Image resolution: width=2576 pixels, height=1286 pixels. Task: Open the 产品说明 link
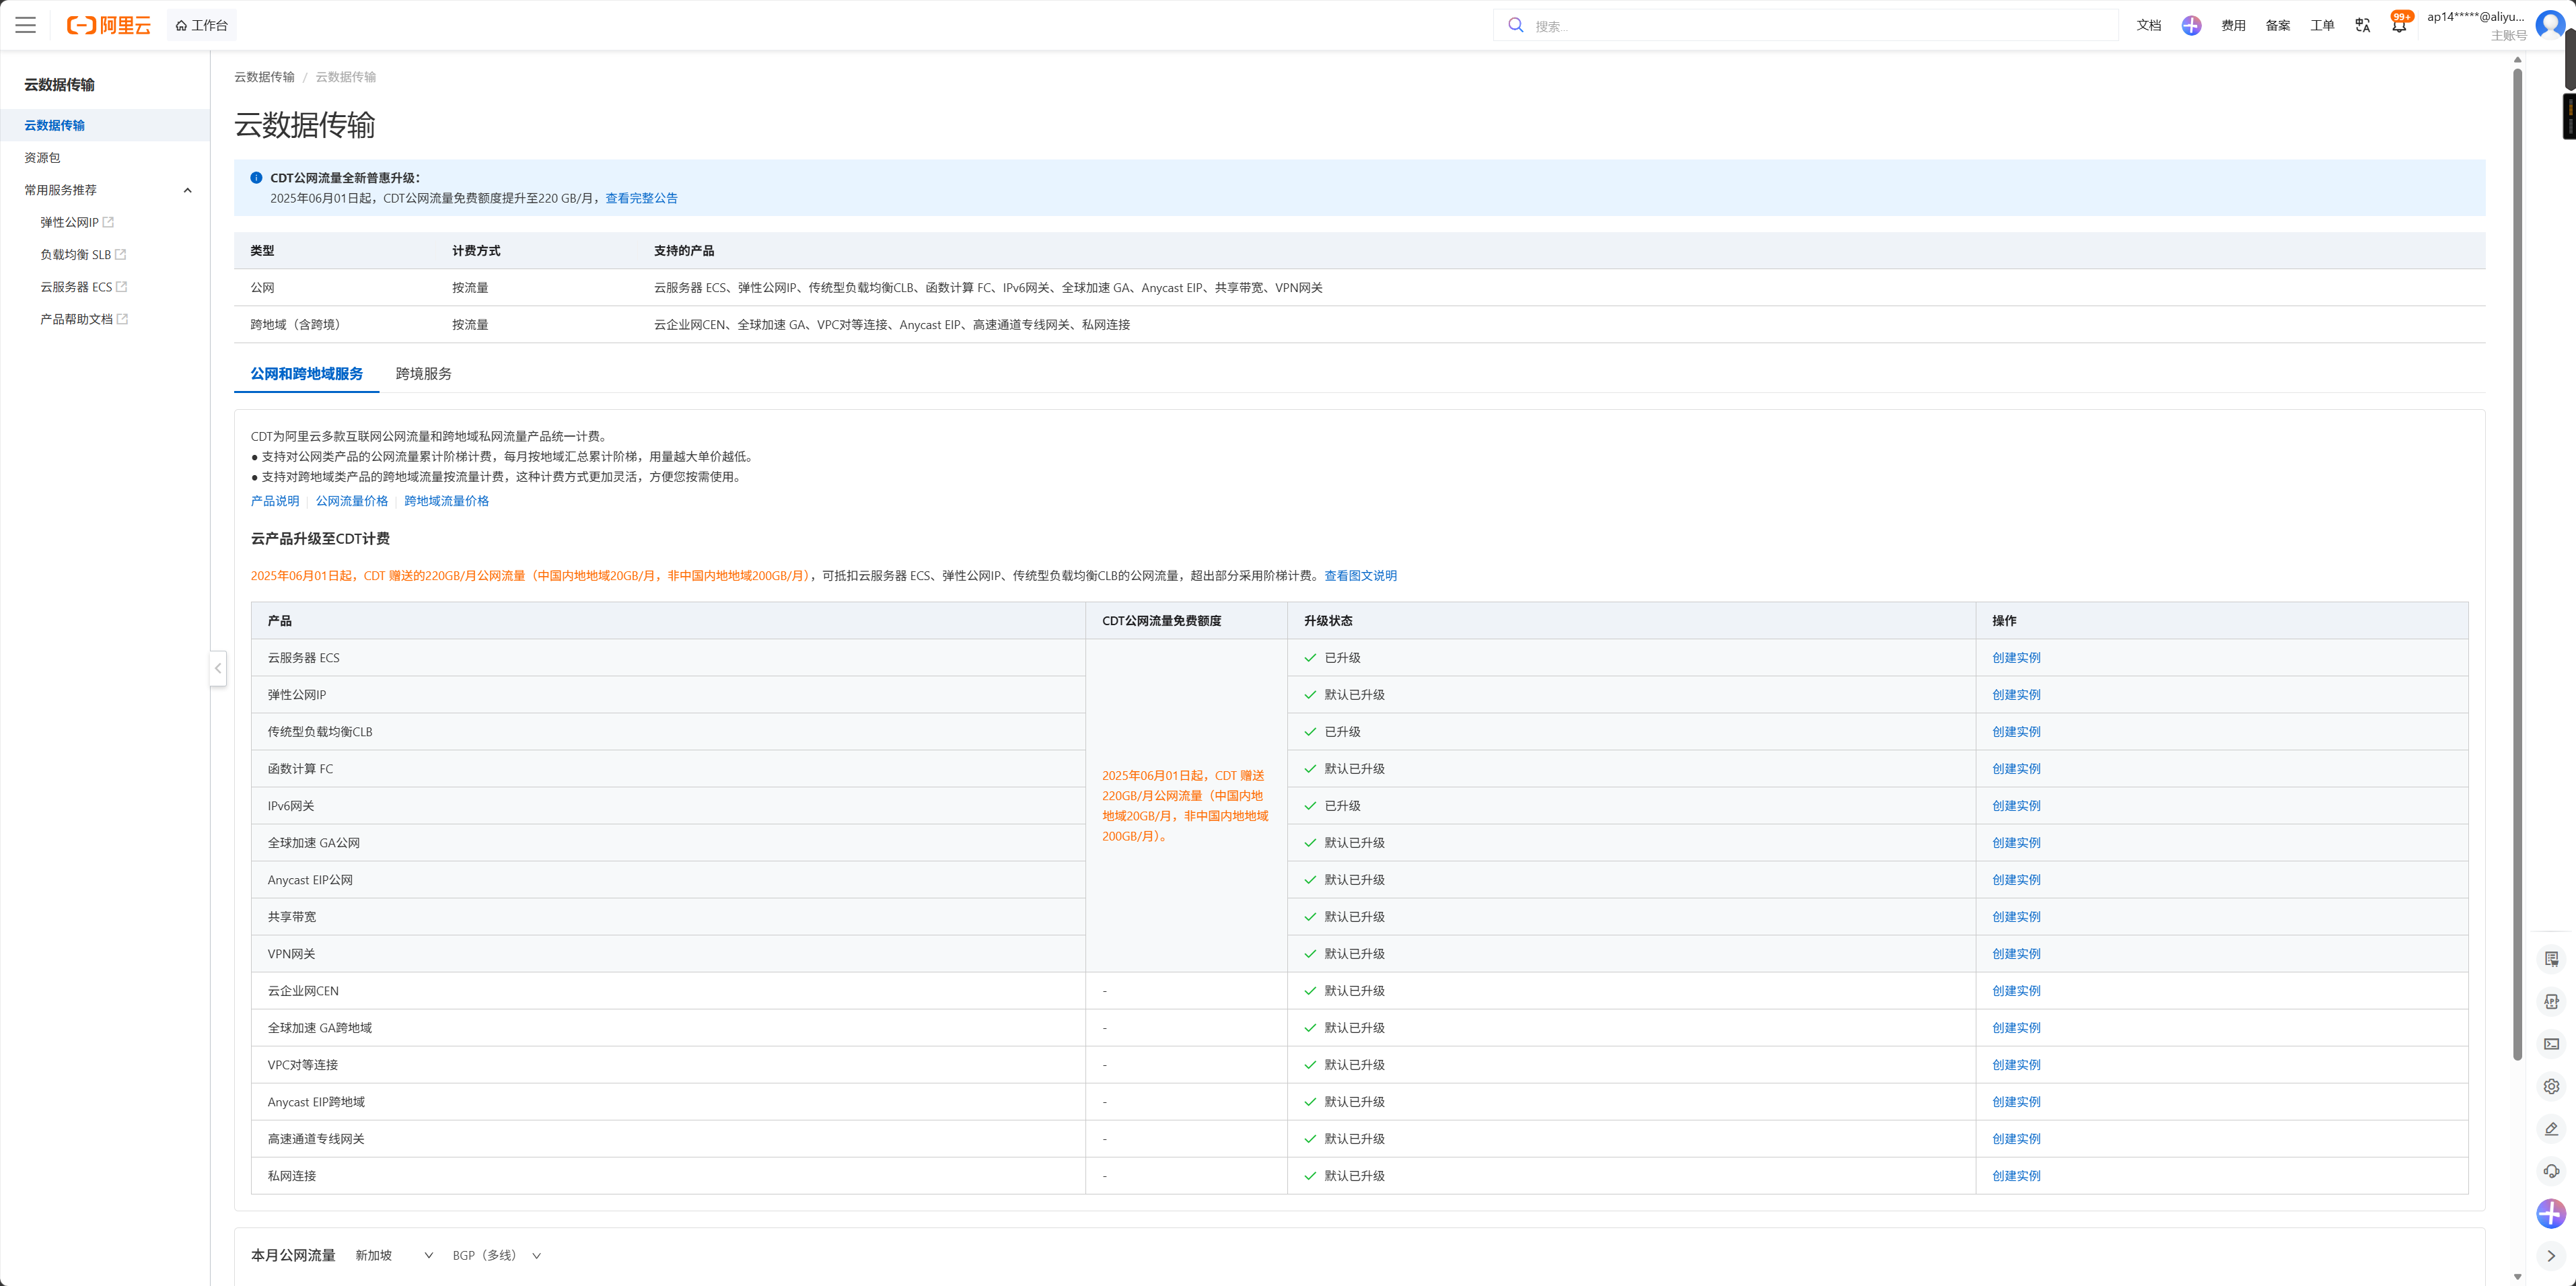coord(274,501)
